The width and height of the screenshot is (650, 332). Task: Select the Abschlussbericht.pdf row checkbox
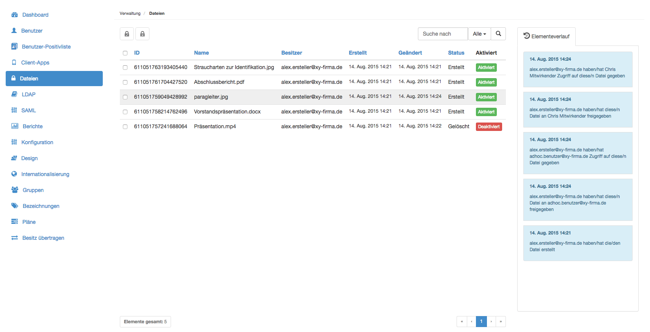click(125, 82)
